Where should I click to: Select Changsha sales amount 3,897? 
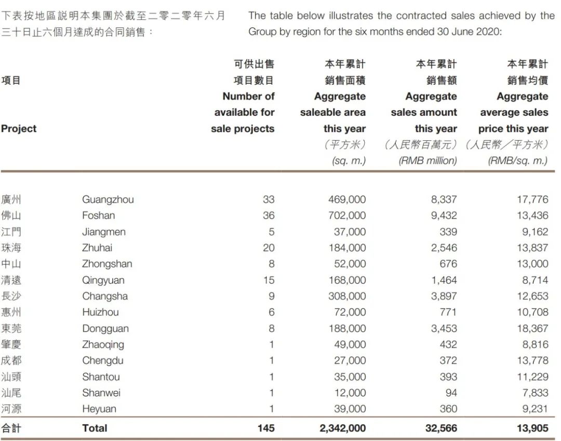pos(444,296)
